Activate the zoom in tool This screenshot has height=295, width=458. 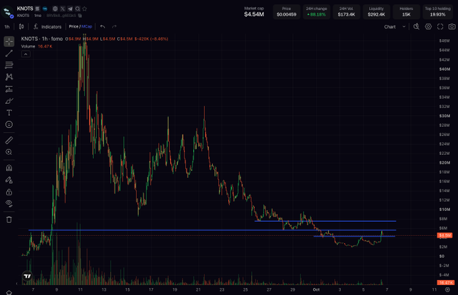(9, 152)
